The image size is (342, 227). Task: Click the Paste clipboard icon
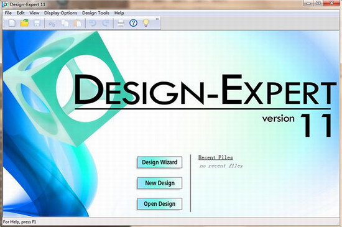[78, 23]
